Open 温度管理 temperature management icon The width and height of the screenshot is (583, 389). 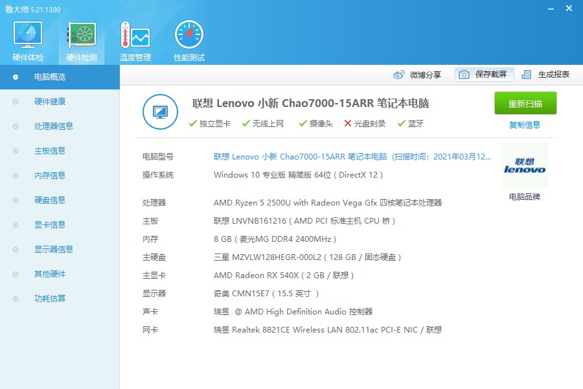(x=135, y=34)
